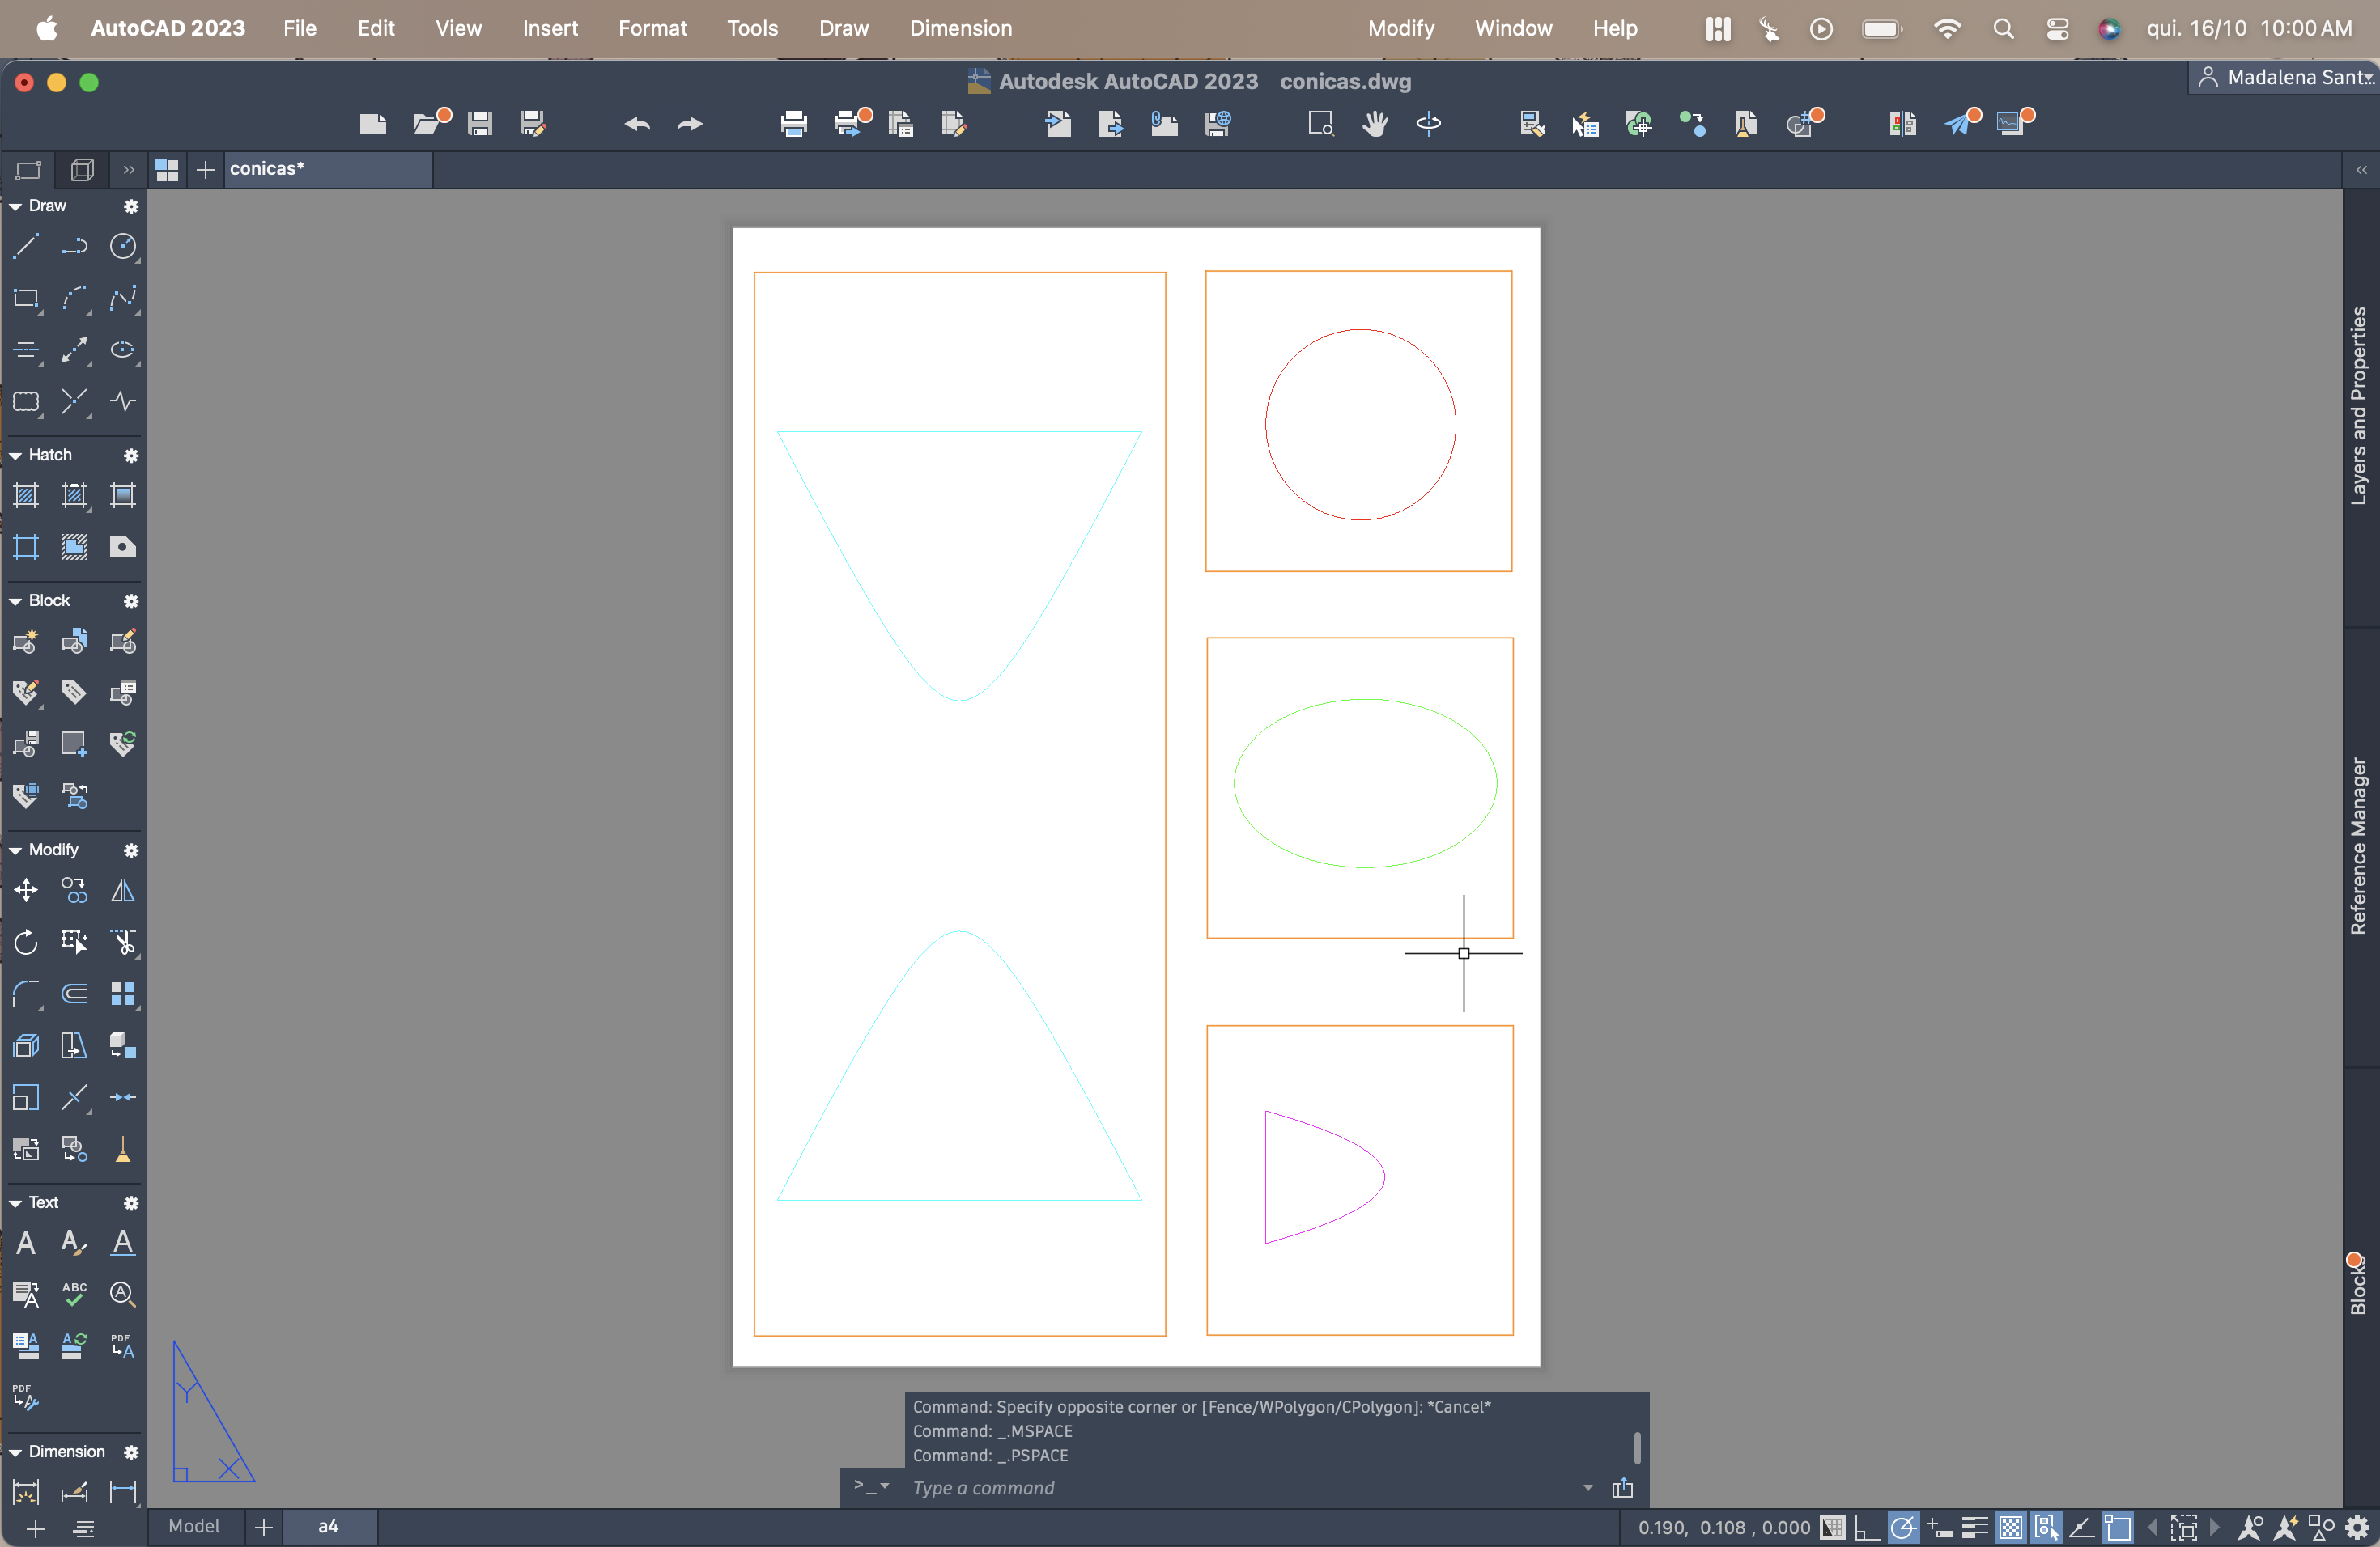Toggle Polar tracking in status bar

coord(1903,1527)
